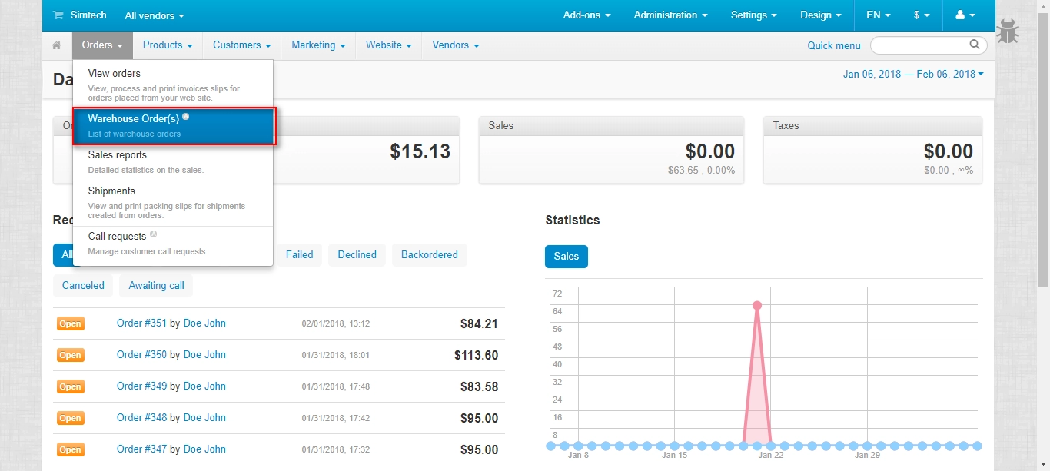This screenshot has width=1050, height=471.
Task: Filter recent orders by Canceled
Action: click(83, 286)
